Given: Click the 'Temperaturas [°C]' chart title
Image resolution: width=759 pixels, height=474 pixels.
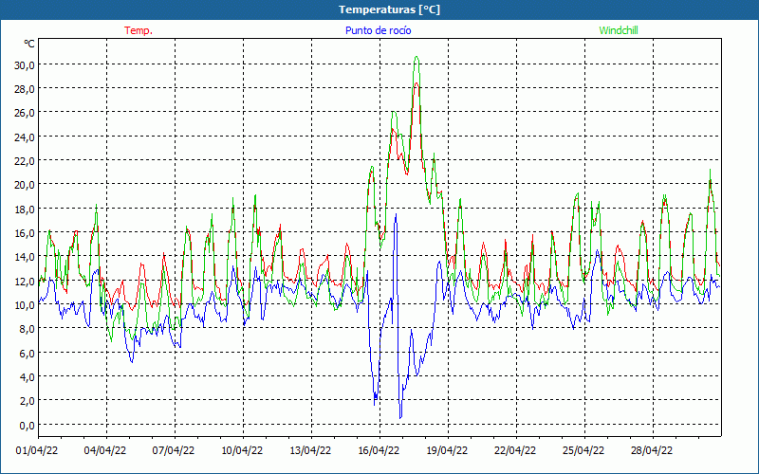Looking at the screenshot, I should 389,9.
